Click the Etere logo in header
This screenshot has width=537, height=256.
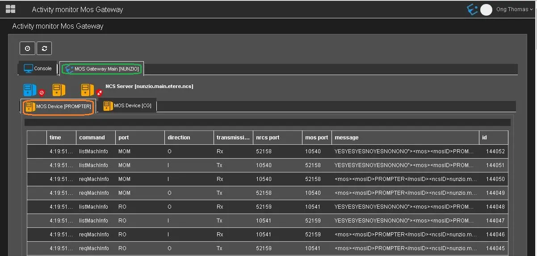click(x=472, y=9)
